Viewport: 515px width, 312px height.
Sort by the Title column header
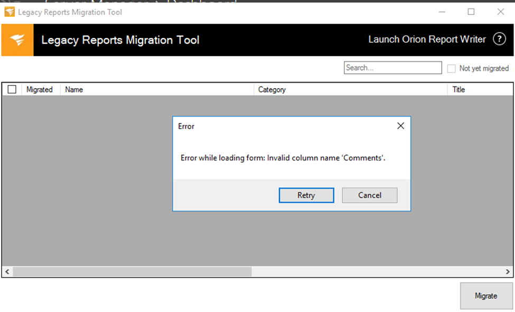coord(480,89)
